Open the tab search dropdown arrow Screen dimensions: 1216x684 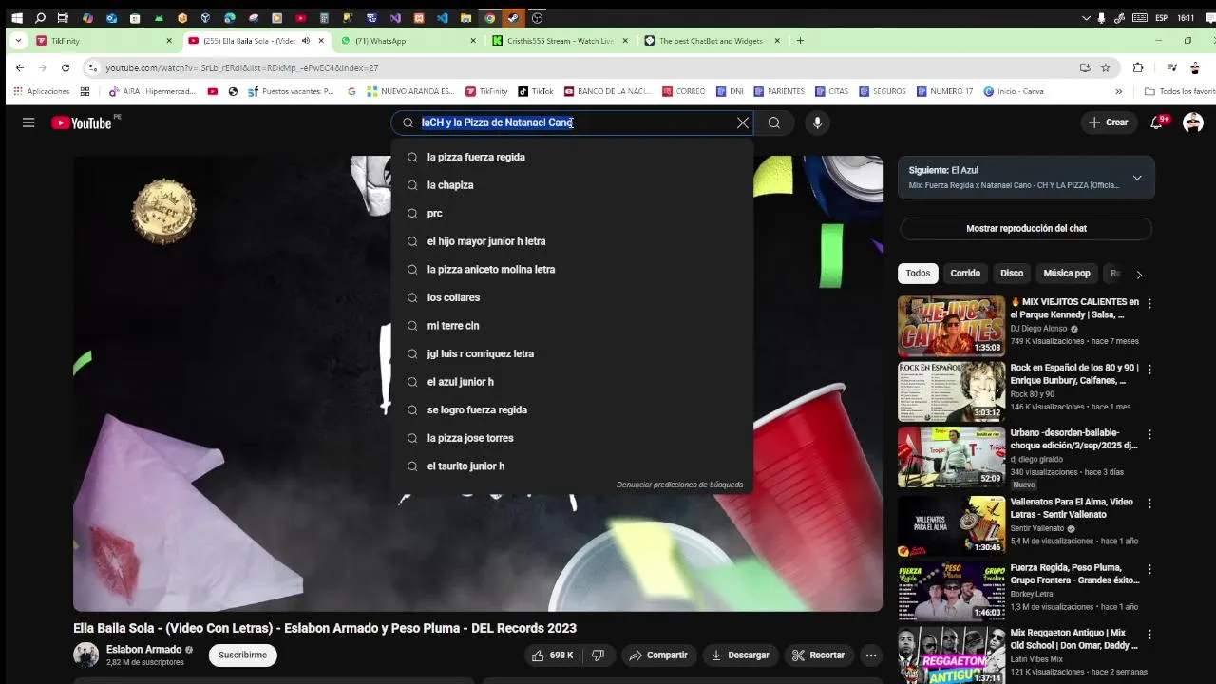point(17,41)
